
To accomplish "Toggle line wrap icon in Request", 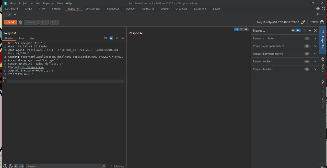I will 111,38.
